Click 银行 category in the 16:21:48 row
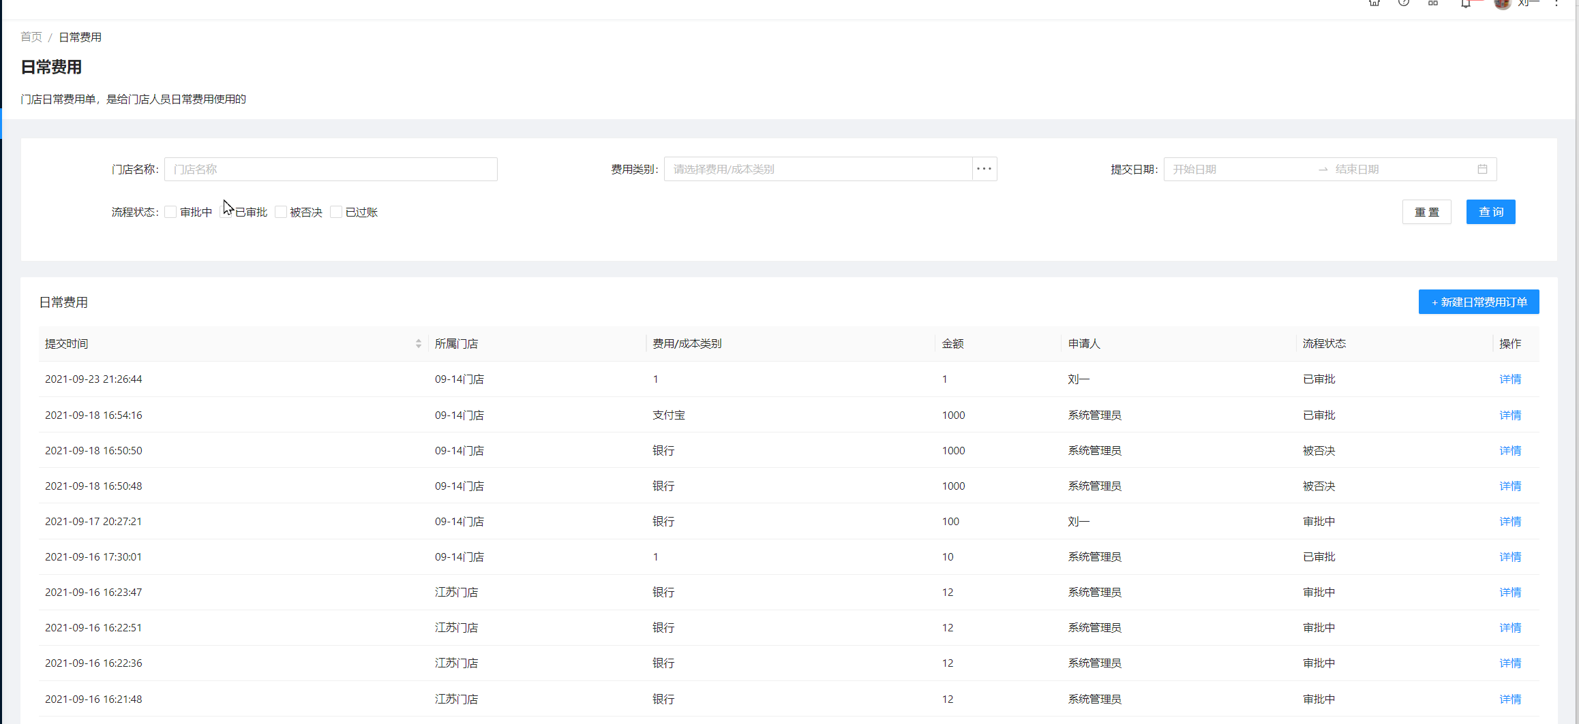This screenshot has height=724, width=1579. click(663, 699)
